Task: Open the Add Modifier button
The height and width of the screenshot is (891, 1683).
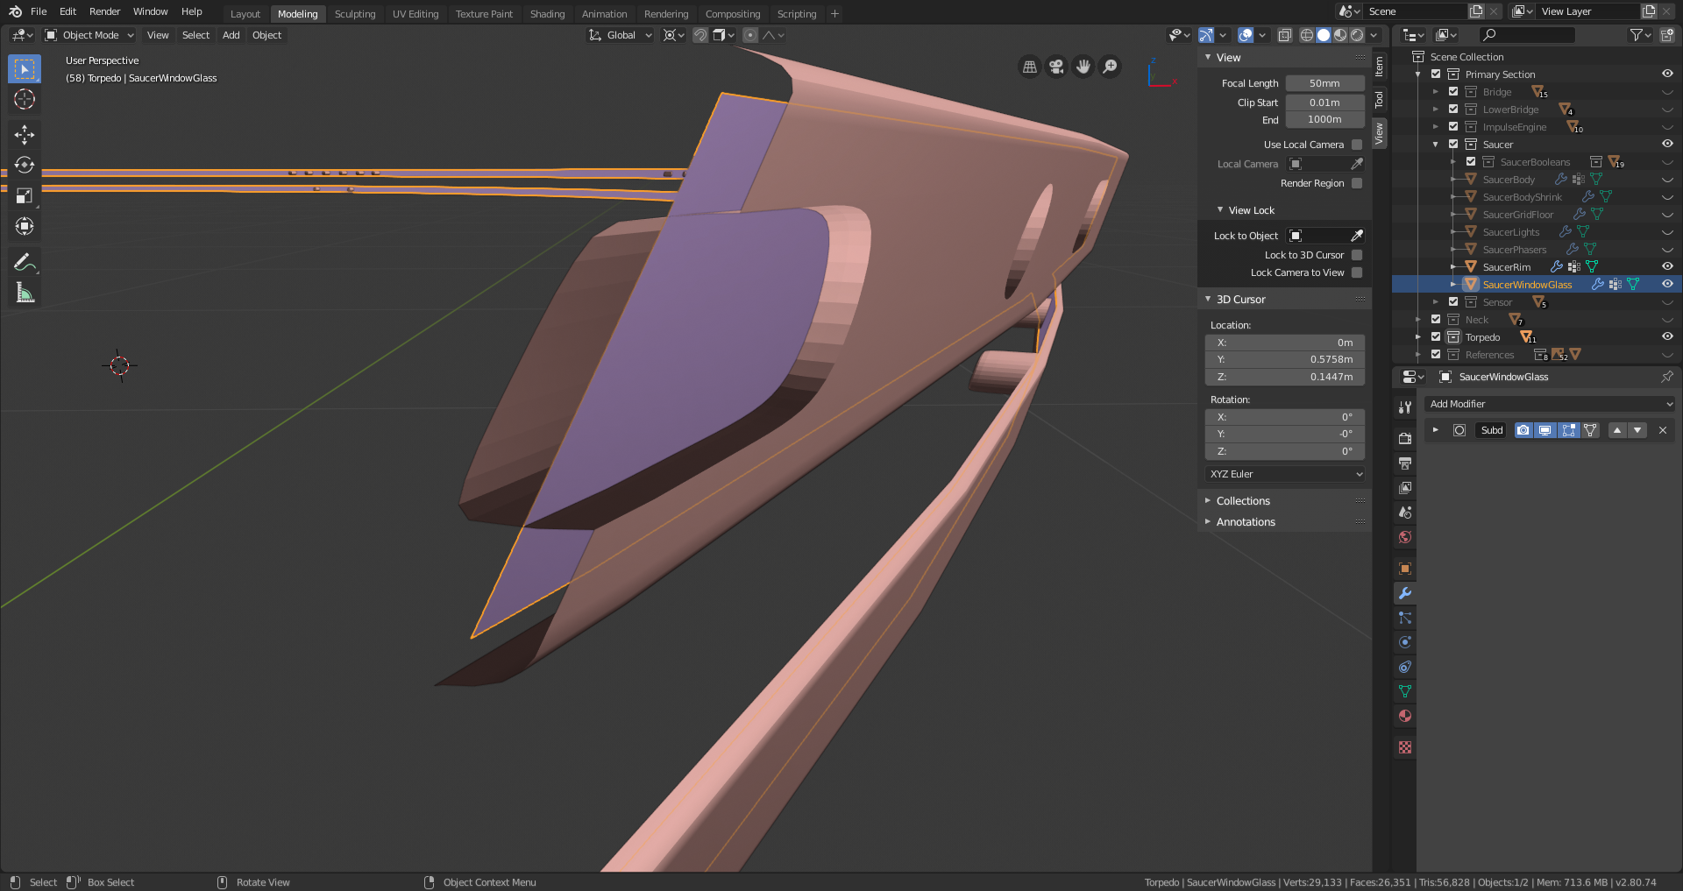Action: (x=1549, y=404)
